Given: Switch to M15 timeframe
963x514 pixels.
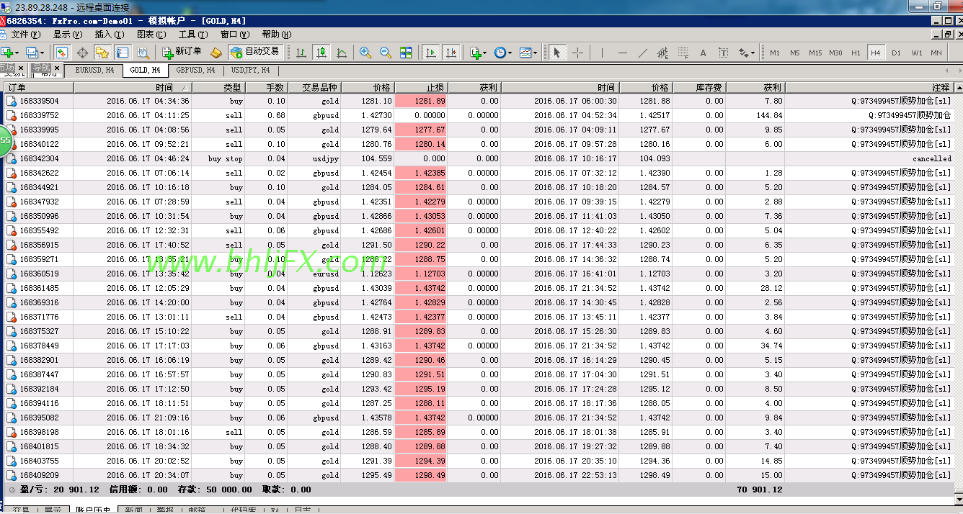Looking at the screenshot, I should [815, 53].
